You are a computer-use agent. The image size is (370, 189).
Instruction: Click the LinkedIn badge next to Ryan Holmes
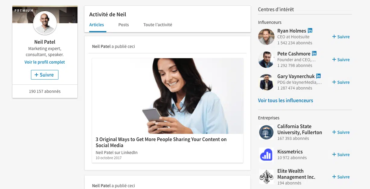tap(310, 30)
